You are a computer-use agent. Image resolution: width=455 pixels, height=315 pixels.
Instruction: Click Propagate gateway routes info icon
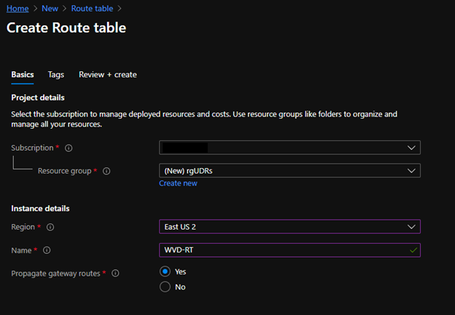click(x=116, y=274)
